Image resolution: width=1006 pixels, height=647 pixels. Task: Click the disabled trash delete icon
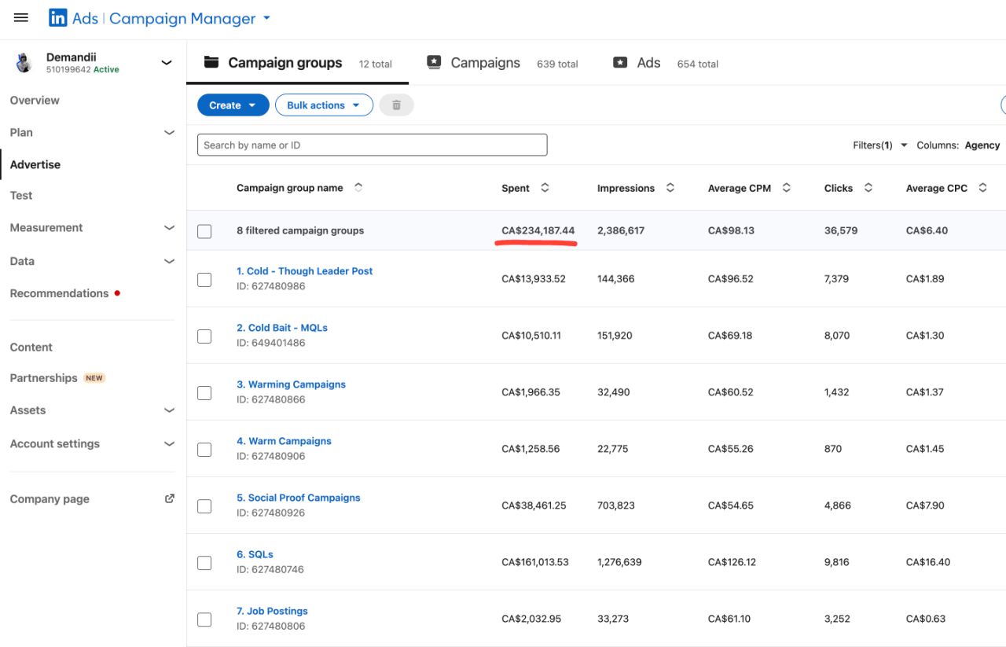pos(396,105)
